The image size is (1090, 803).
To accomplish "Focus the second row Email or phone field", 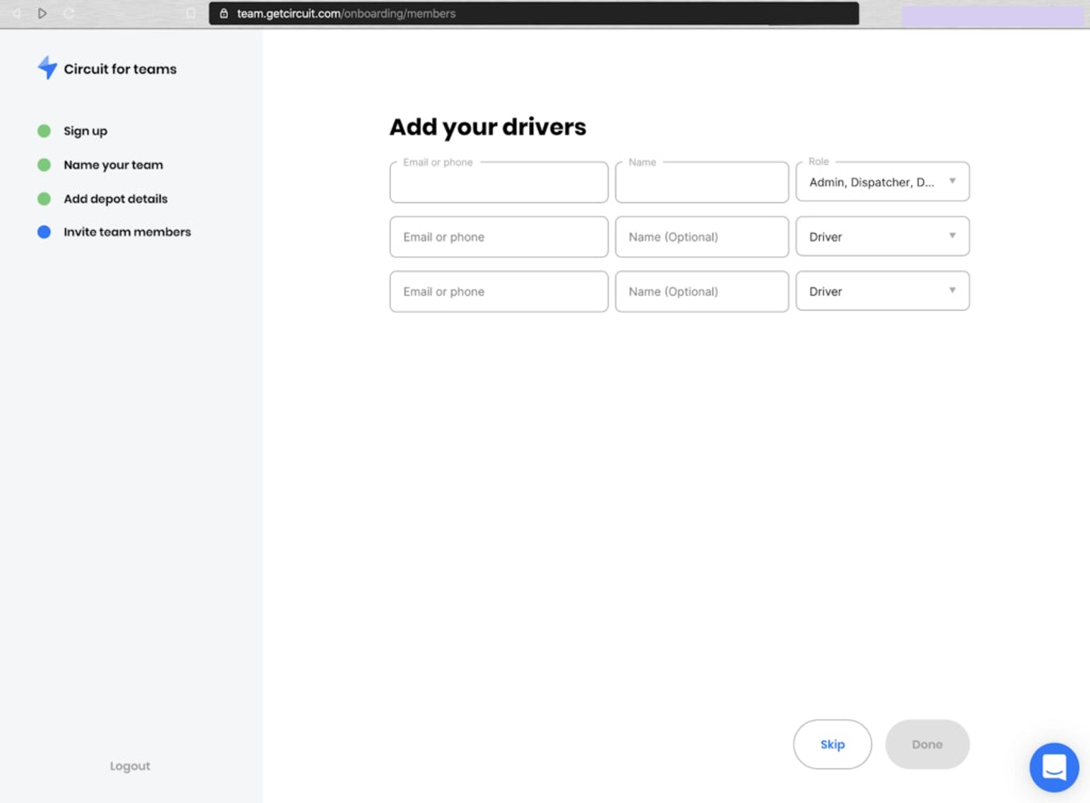I will (x=498, y=237).
